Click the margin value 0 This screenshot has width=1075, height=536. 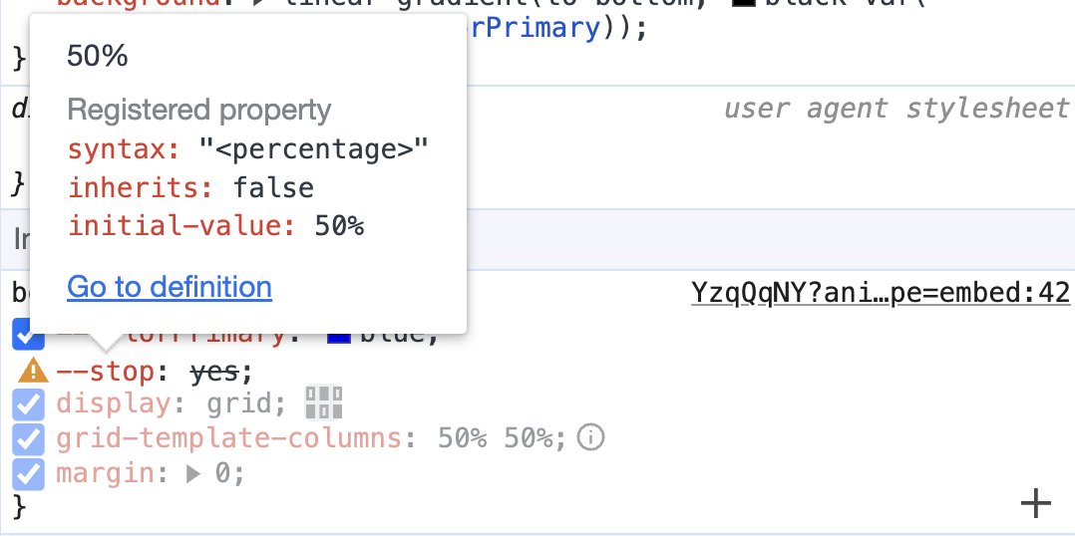tap(222, 473)
